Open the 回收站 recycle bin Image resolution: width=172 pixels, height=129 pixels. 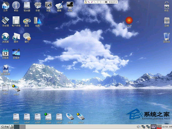tap(166, 36)
